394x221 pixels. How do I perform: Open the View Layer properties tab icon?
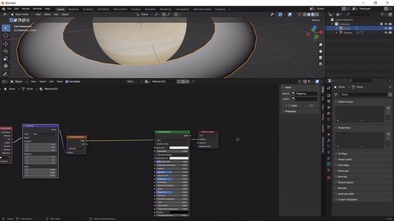[329, 107]
